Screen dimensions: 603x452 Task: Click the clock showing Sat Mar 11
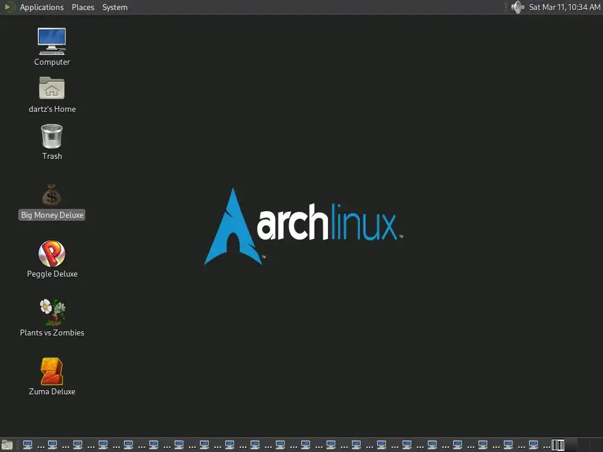point(564,7)
